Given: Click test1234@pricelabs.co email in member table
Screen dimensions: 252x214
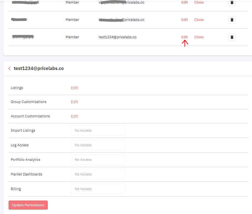Looking at the screenshot, I should coord(118,37).
